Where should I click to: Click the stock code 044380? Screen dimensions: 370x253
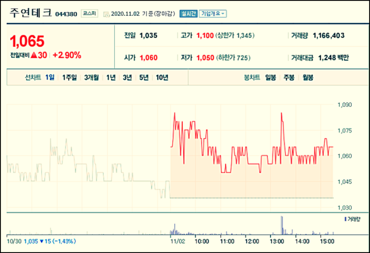pos(66,14)
